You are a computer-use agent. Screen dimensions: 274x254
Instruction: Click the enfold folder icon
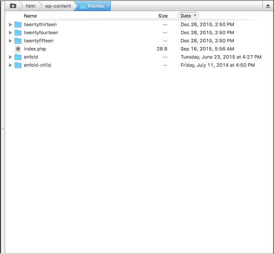[x=18, y=57]
